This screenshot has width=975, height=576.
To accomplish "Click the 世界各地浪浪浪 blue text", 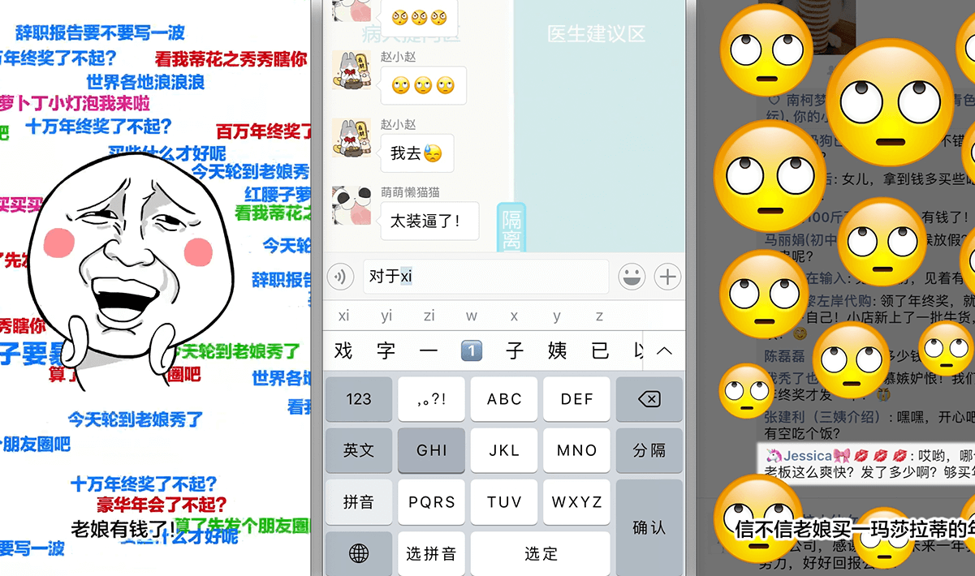I will pos(145,82).
